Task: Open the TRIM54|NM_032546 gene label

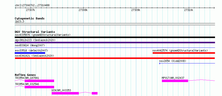Action: (x=27, y=84)
